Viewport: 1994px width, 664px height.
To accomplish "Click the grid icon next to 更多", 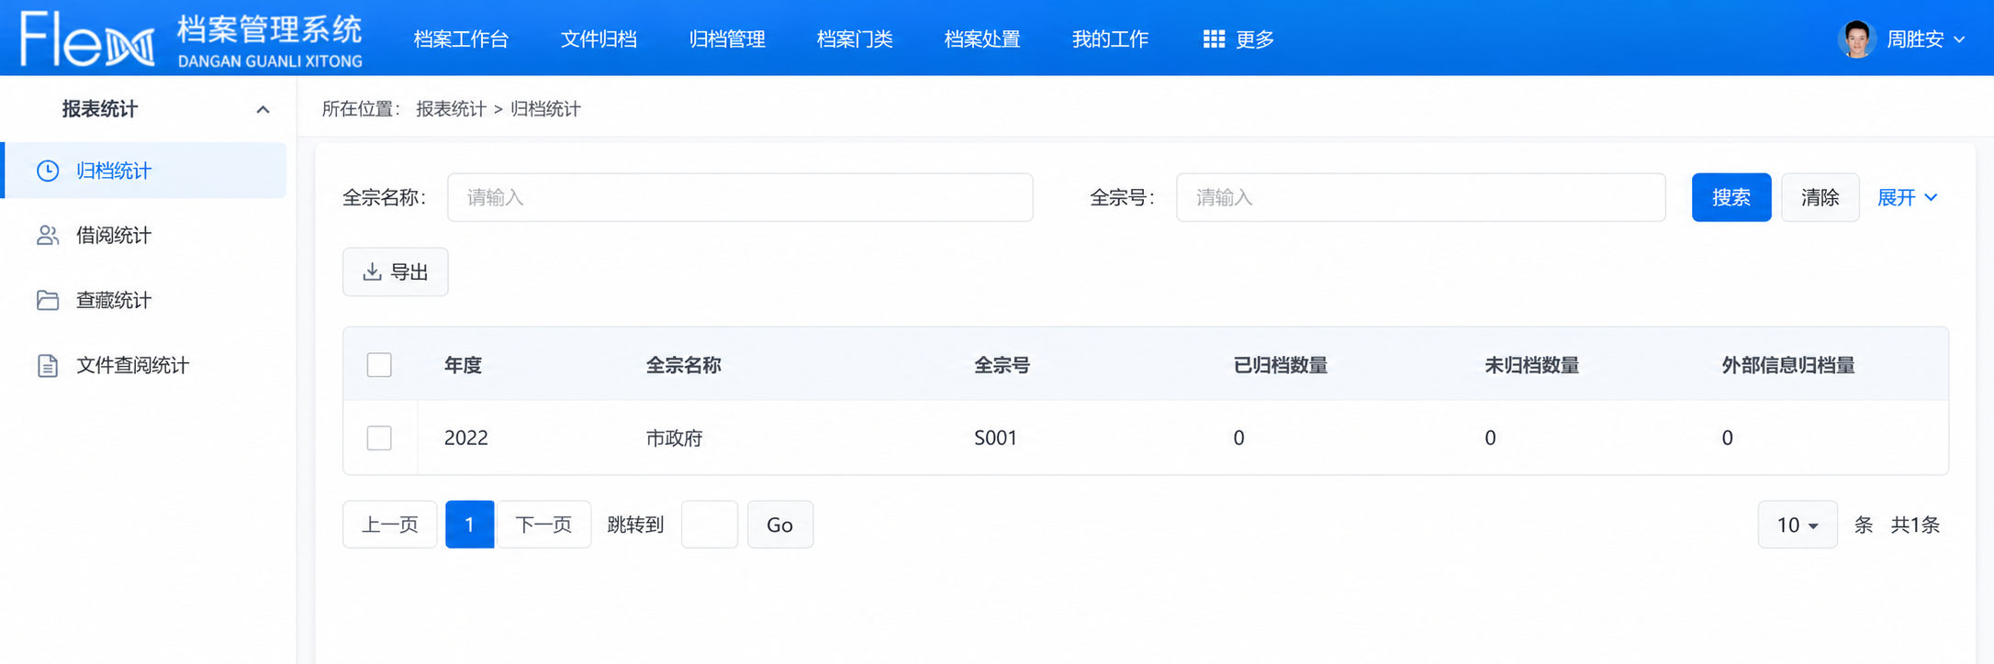I will point(1214,39).
